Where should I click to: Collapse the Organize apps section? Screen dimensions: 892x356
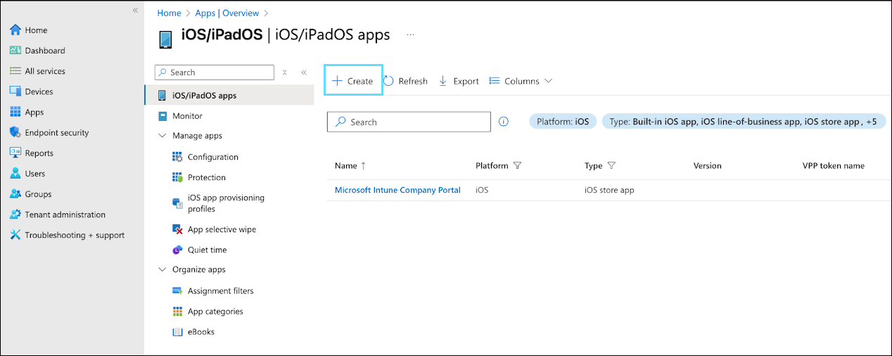[x=161, y=269]
